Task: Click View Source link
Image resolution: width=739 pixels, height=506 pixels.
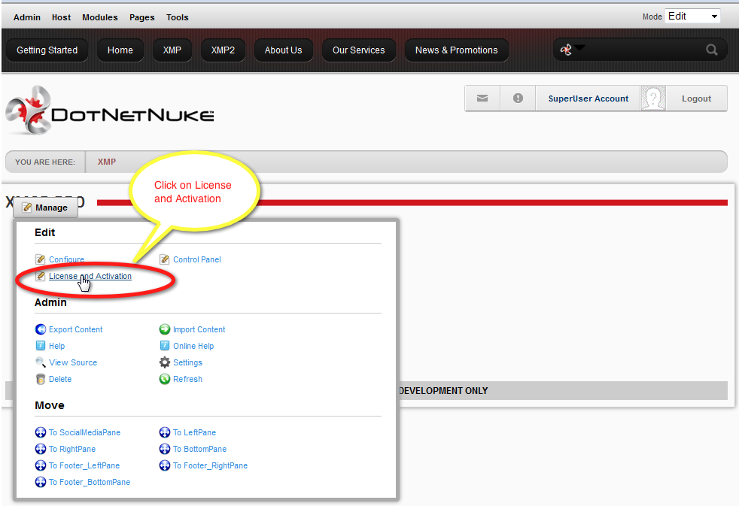Action: tap(73, 362)
